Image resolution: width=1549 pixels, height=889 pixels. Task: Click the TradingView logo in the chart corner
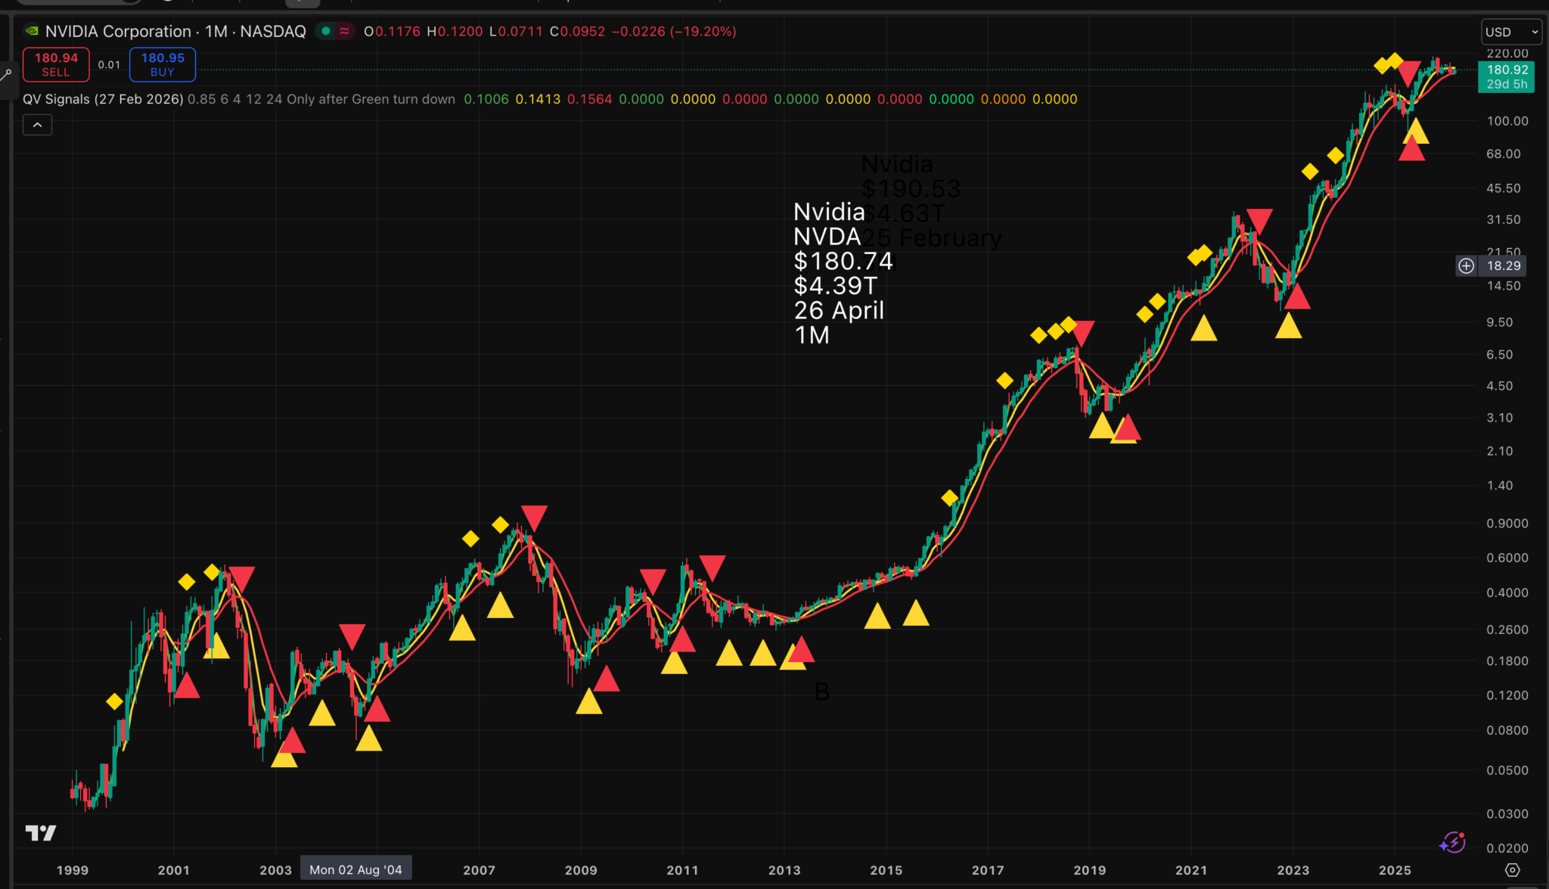pyautogui.click(x=41, y=833)
